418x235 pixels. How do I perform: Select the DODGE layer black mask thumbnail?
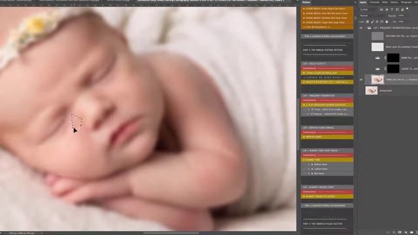pos(393,69)
